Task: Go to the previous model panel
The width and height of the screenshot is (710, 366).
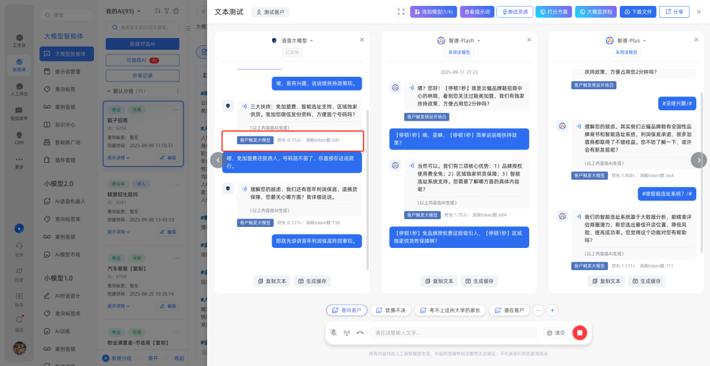Action: [x=216, y=160]
